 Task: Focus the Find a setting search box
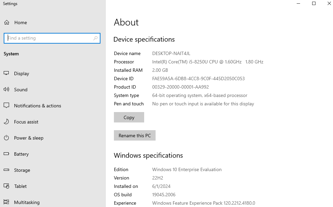coord(52,38)
